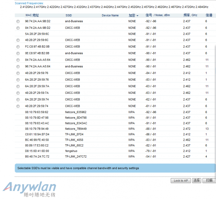Click MAC address B0:48:7A:24:7C:72
This screenshot has width=216, height=199.
37,157
